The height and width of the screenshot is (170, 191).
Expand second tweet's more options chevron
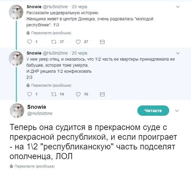(x=178, y=53)
